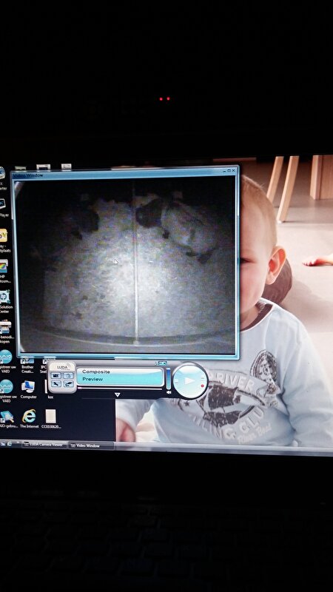Click Internet Explorer quick launch icon
Screen dimensions: 333x592
point(9,443)
